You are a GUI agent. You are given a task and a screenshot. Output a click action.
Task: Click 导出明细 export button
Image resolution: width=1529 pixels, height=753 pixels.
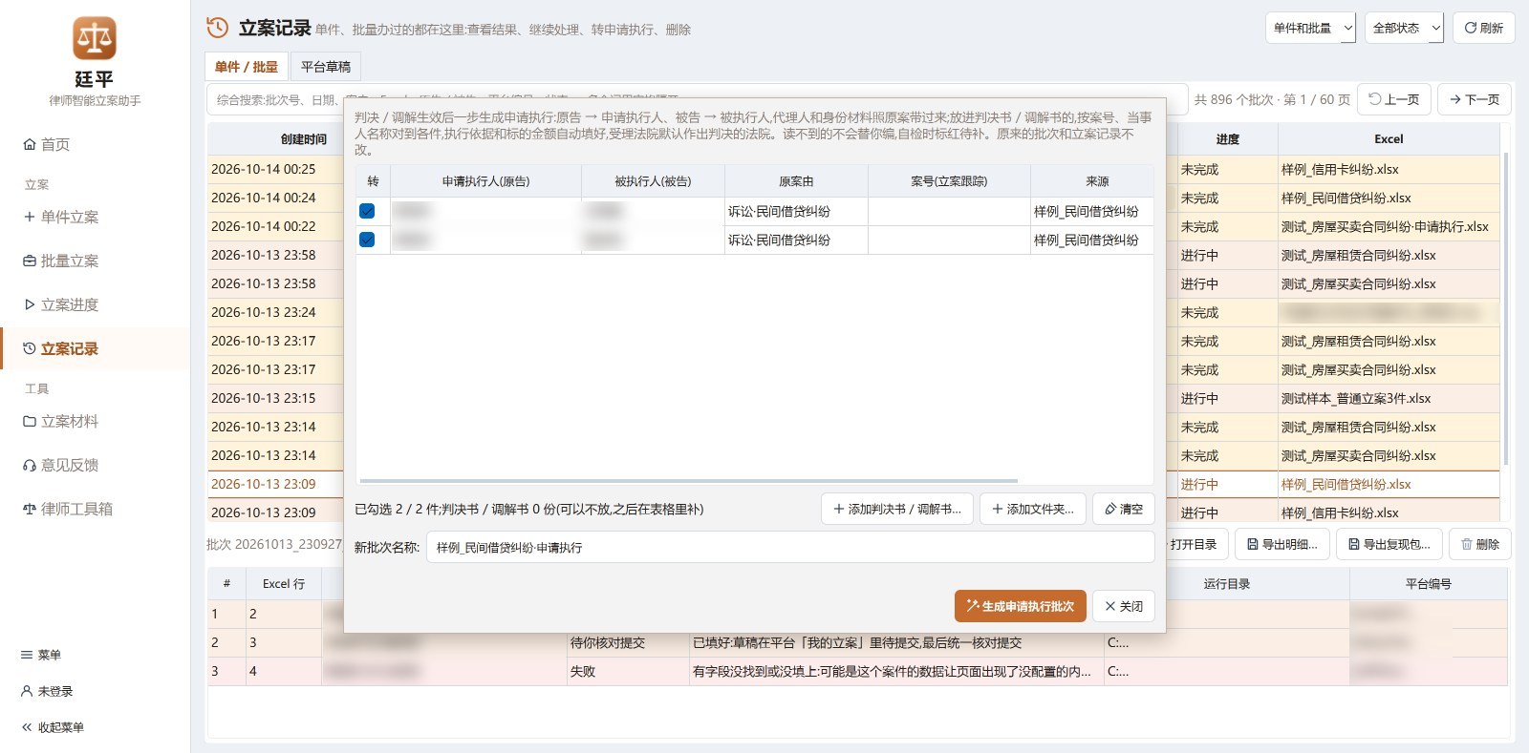[1282, 544]
